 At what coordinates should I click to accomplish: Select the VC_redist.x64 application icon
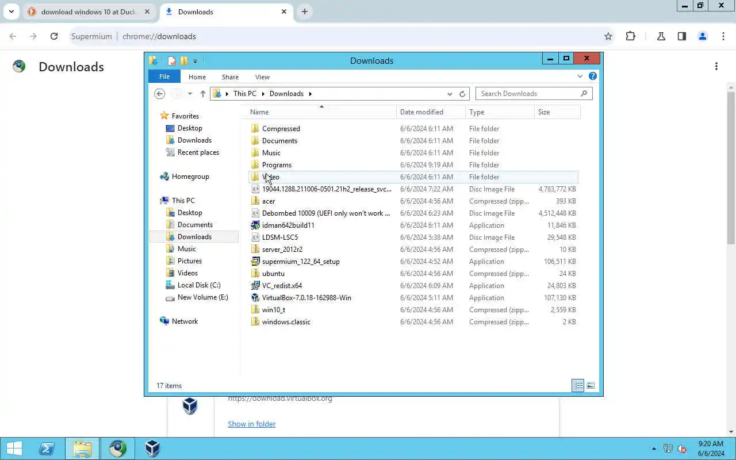255,285
